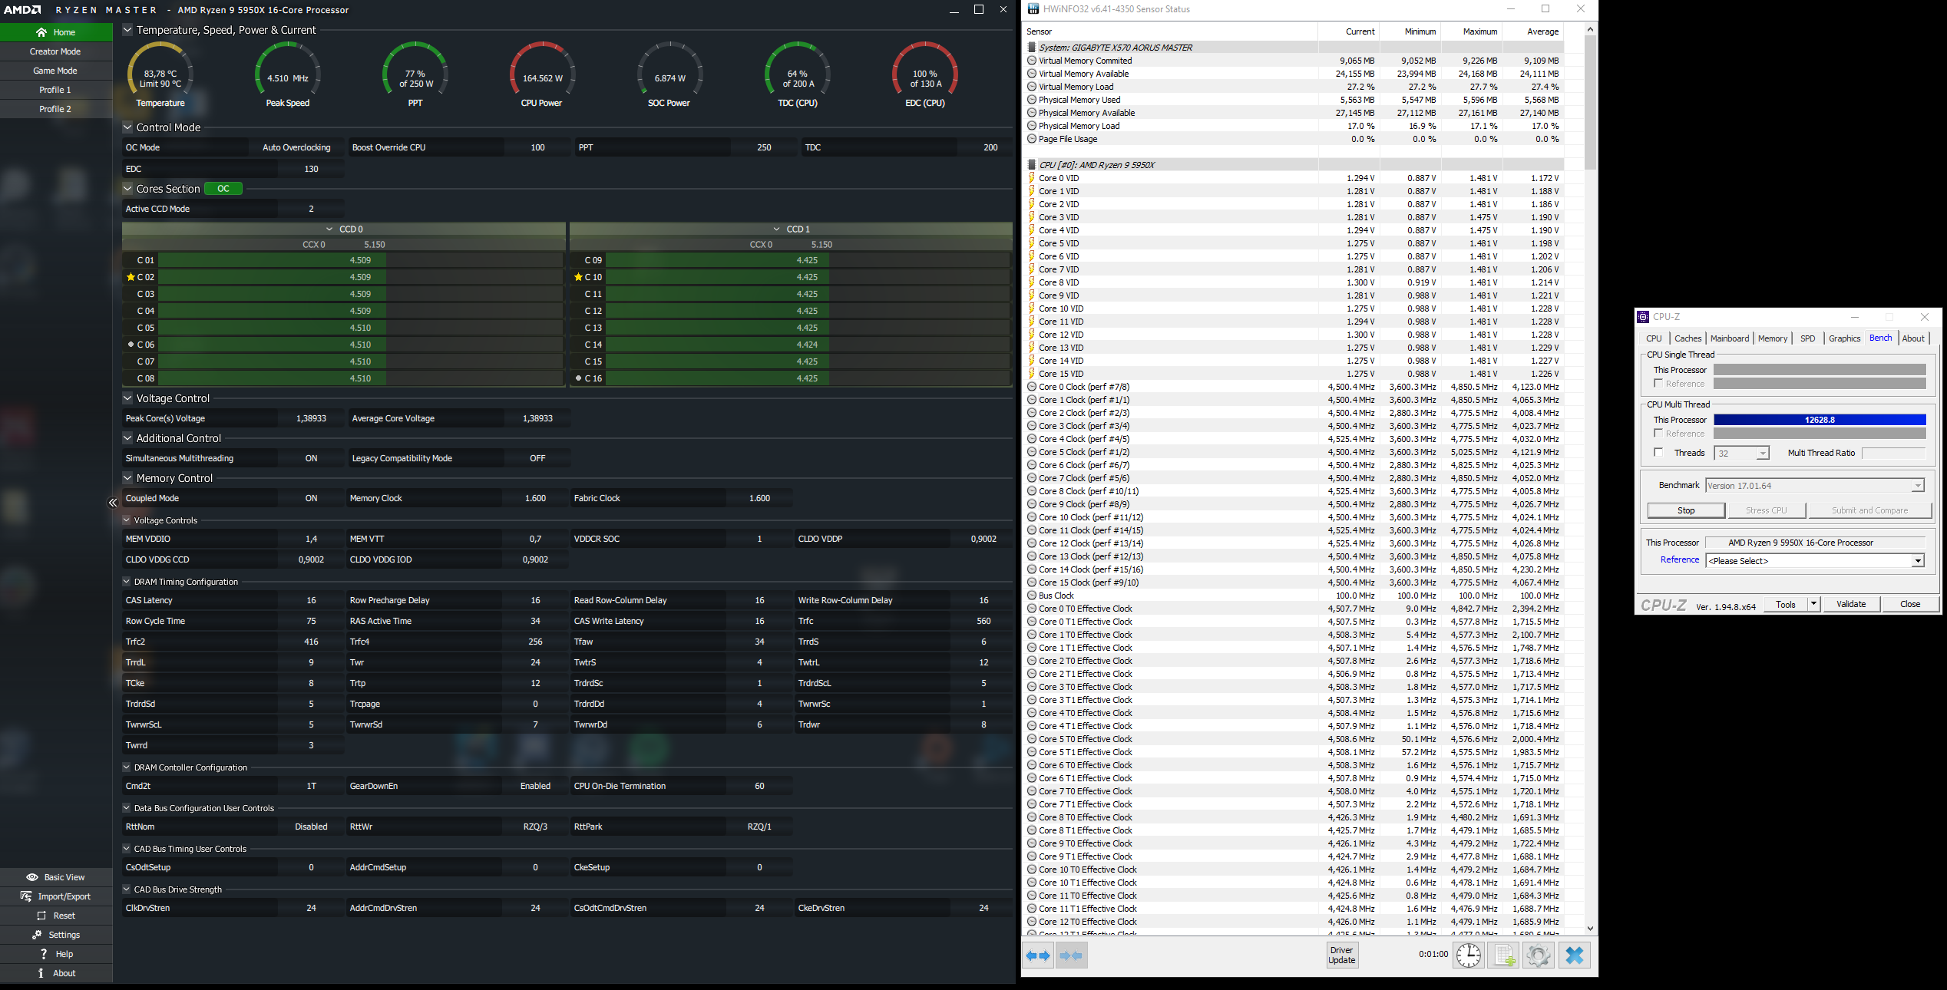Switch Ryzen Master to Basic View

pyautogui.click(x=56, y=877)
